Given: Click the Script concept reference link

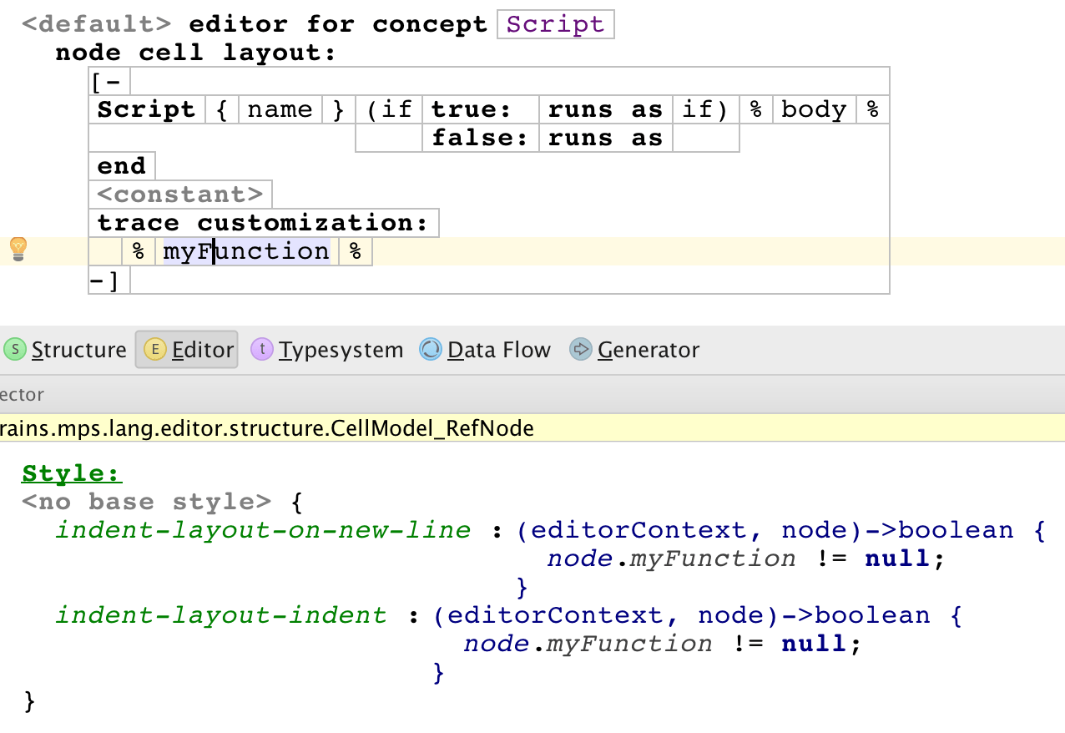Looking at the screenshot, I should [555, 24].
